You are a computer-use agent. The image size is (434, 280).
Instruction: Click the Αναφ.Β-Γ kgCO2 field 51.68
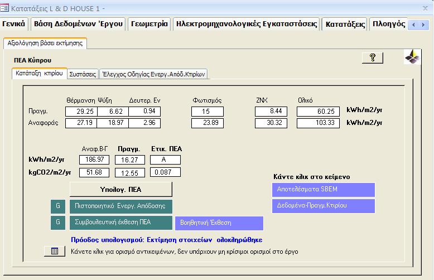tap(94, 172)
